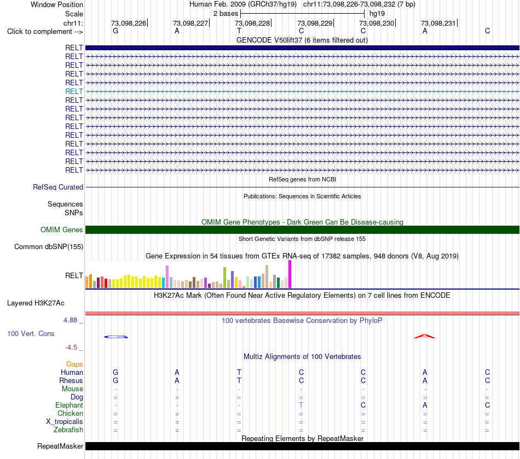The width and height of the screenshot is (520, 459).
Task: Select the Elephant species label
Action: tap(69, 405)
